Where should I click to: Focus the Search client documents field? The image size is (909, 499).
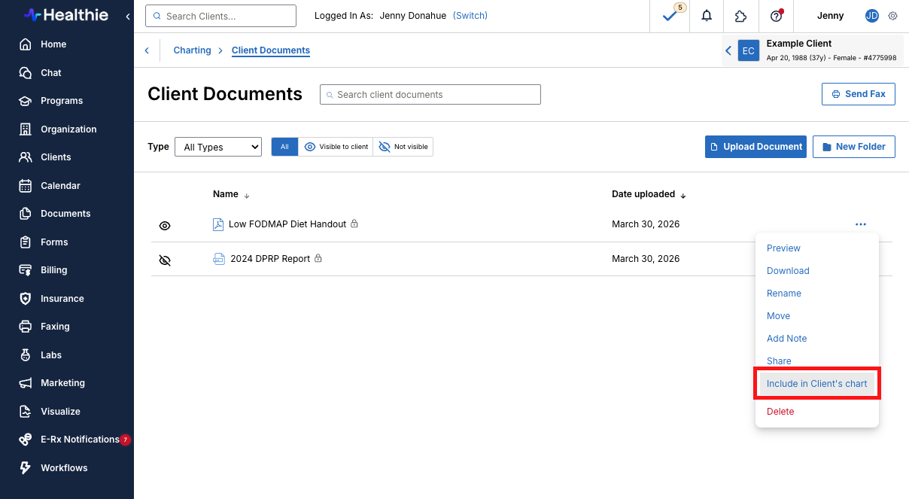430,94
